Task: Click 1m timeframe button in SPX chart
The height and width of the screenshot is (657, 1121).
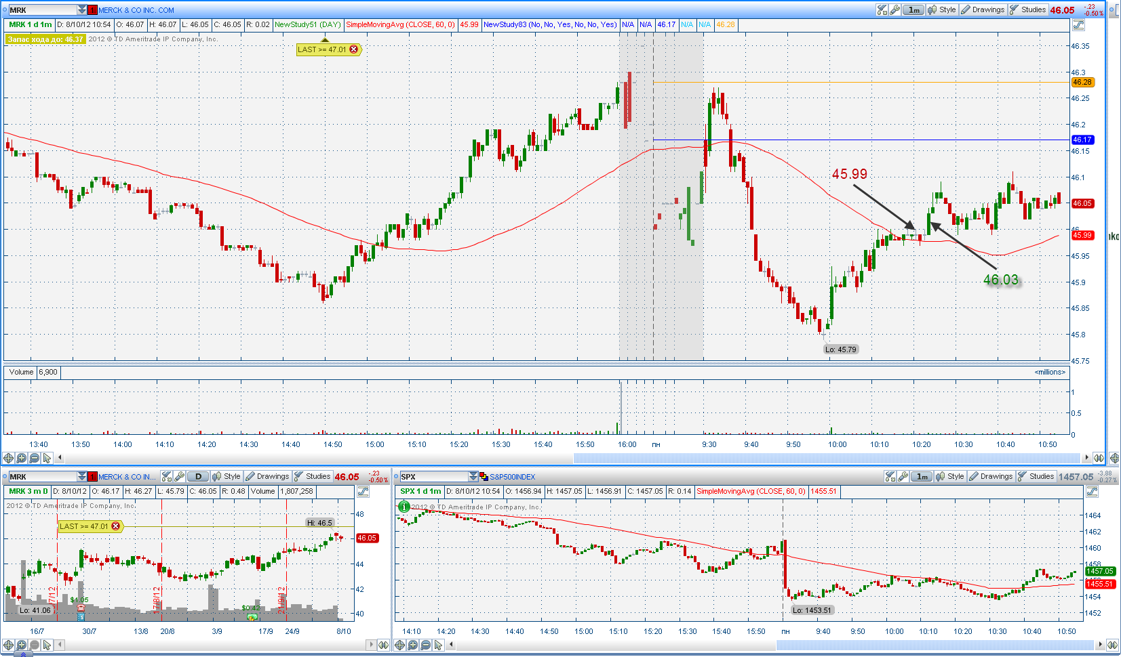Action: tap(922, 476)
